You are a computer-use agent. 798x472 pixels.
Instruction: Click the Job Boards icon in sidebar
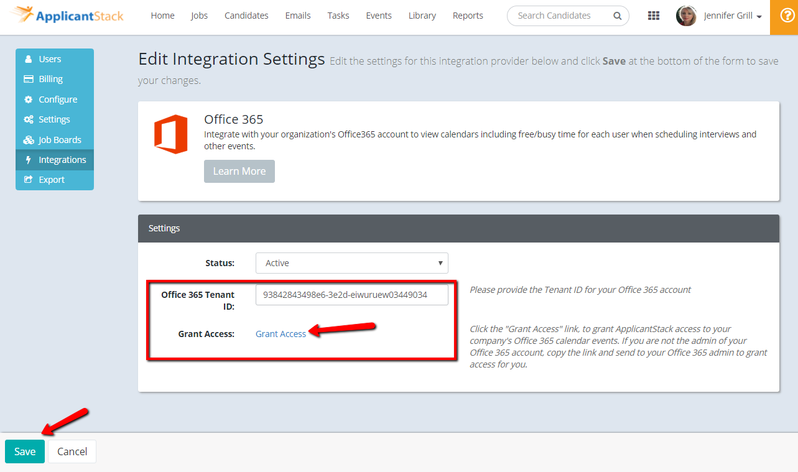[x=28, y=140]
